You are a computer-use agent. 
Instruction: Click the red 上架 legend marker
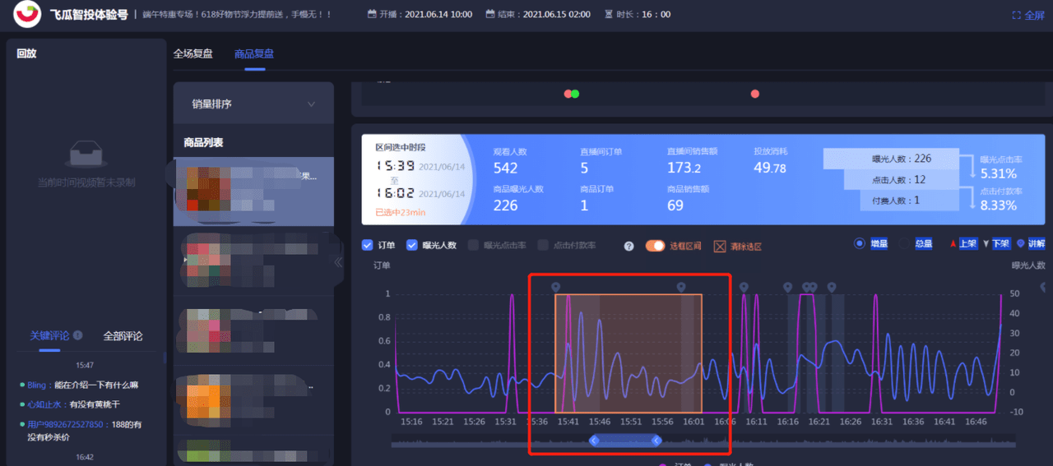click(953, 244)
